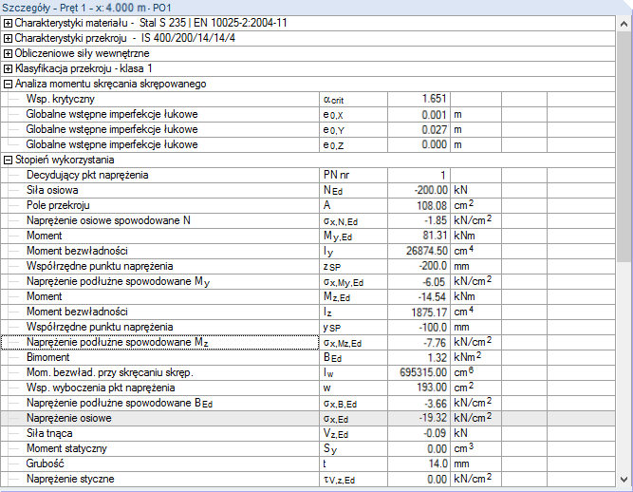Click scrollbar down arrow
Viewport: 633px width, 492px height.
point(624,480)
